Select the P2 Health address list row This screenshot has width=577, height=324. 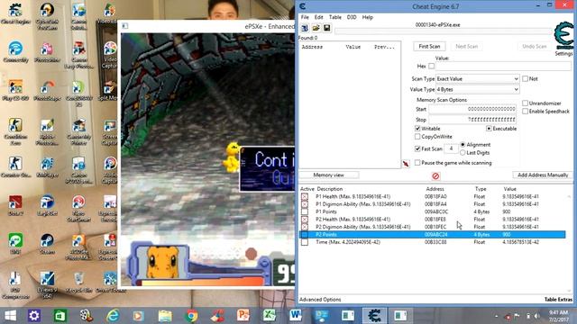pos(433,220)
